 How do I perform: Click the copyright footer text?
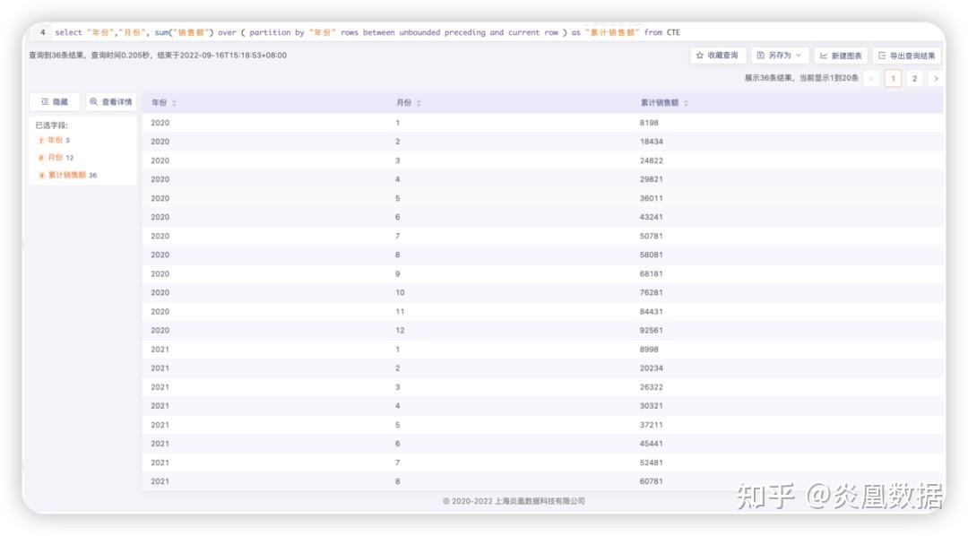(x=514, y=501)
